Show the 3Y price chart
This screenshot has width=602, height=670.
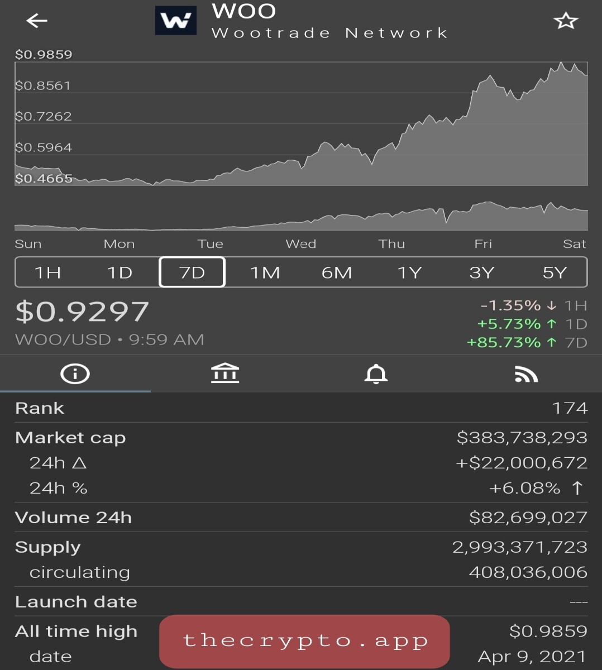click(482, 272)
